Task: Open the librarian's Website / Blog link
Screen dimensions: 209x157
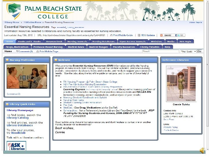Action: coord(170,127)
